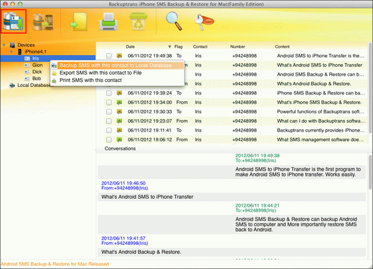Screen dimensions: 373x269
Task: Click icon beside Export SMS menu entry
Action: (x=54, y=73)
